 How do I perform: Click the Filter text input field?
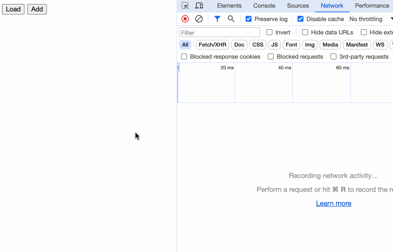219,33
